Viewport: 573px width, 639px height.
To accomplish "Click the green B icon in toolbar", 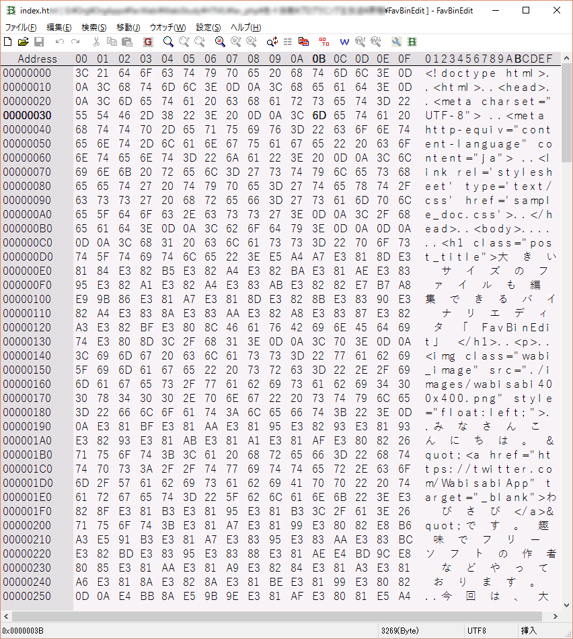I will pos(412,42).
